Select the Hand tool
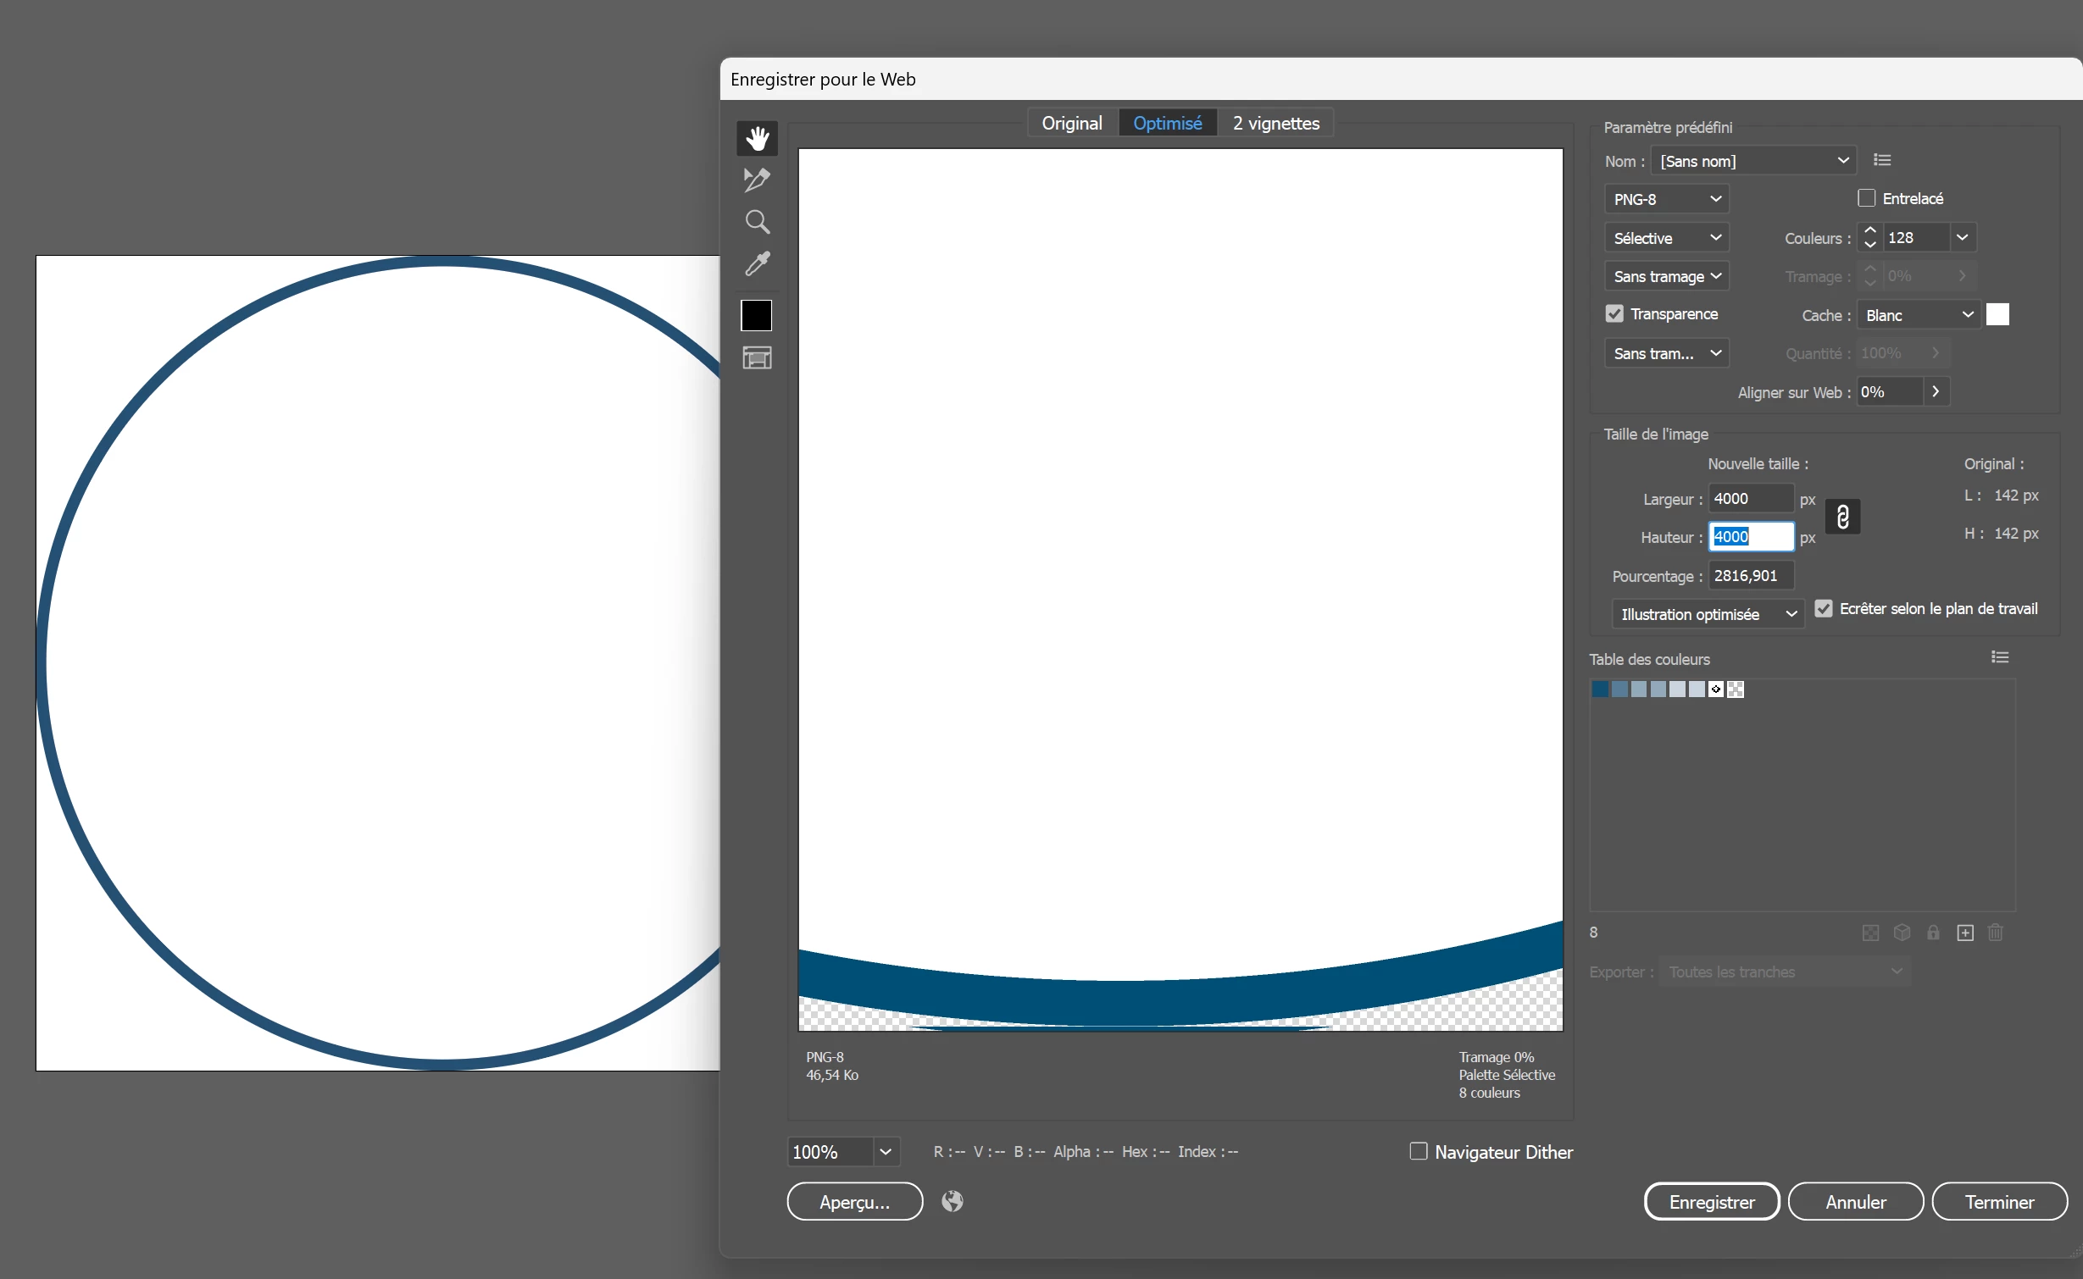The image size is (2083, 1279). click(757, 138)
